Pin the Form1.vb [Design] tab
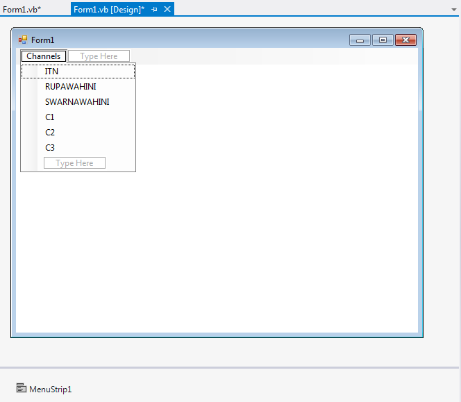 (x=154, y=10)
